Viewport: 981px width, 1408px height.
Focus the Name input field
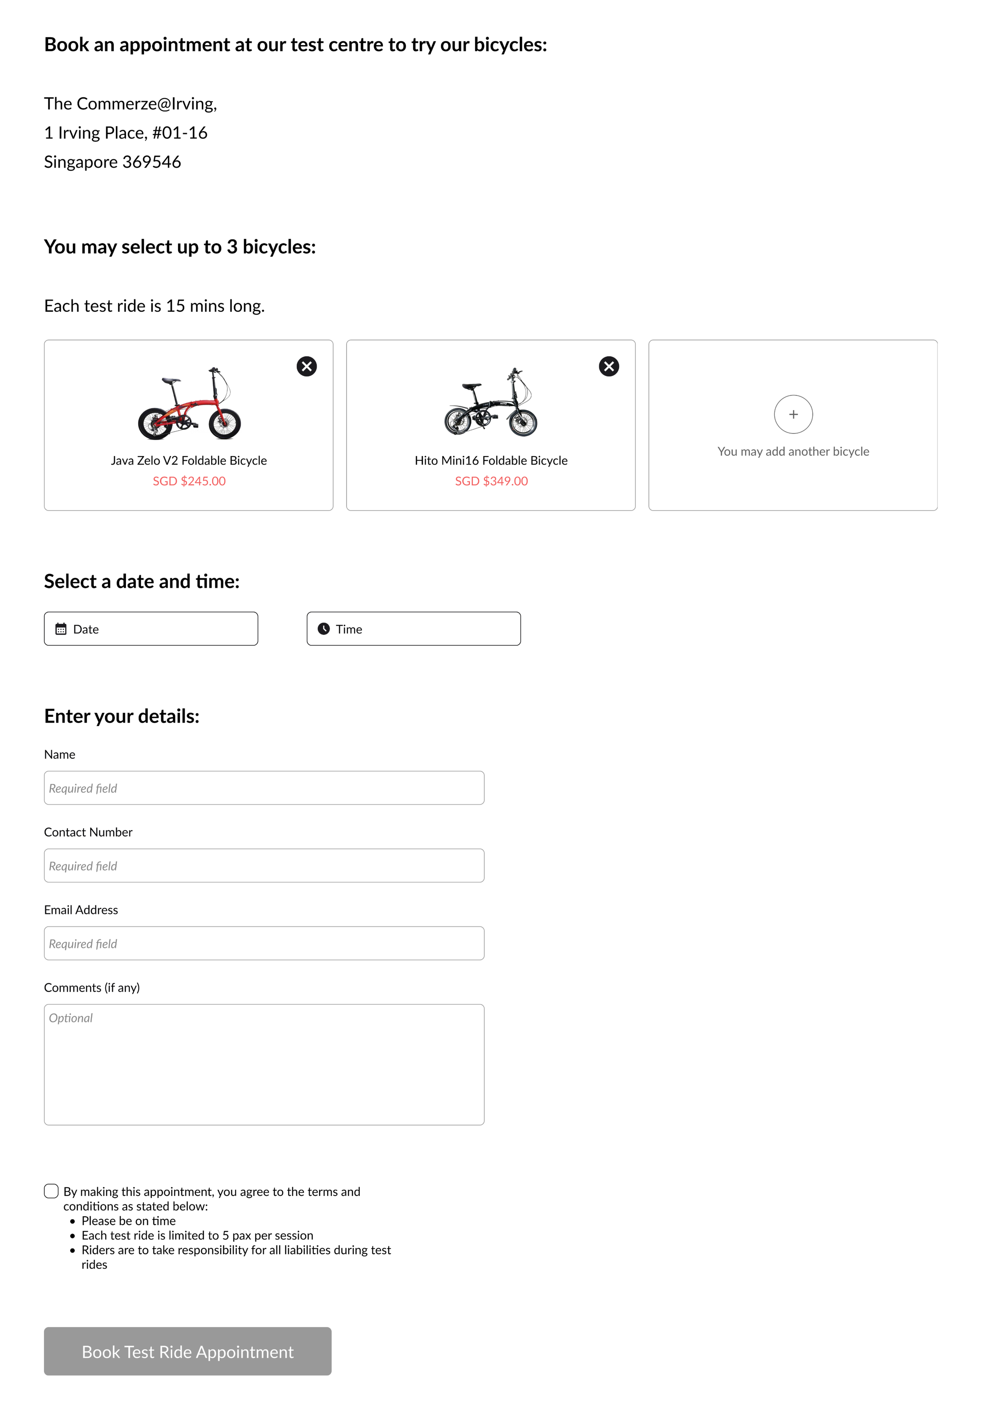click(264, 788)
